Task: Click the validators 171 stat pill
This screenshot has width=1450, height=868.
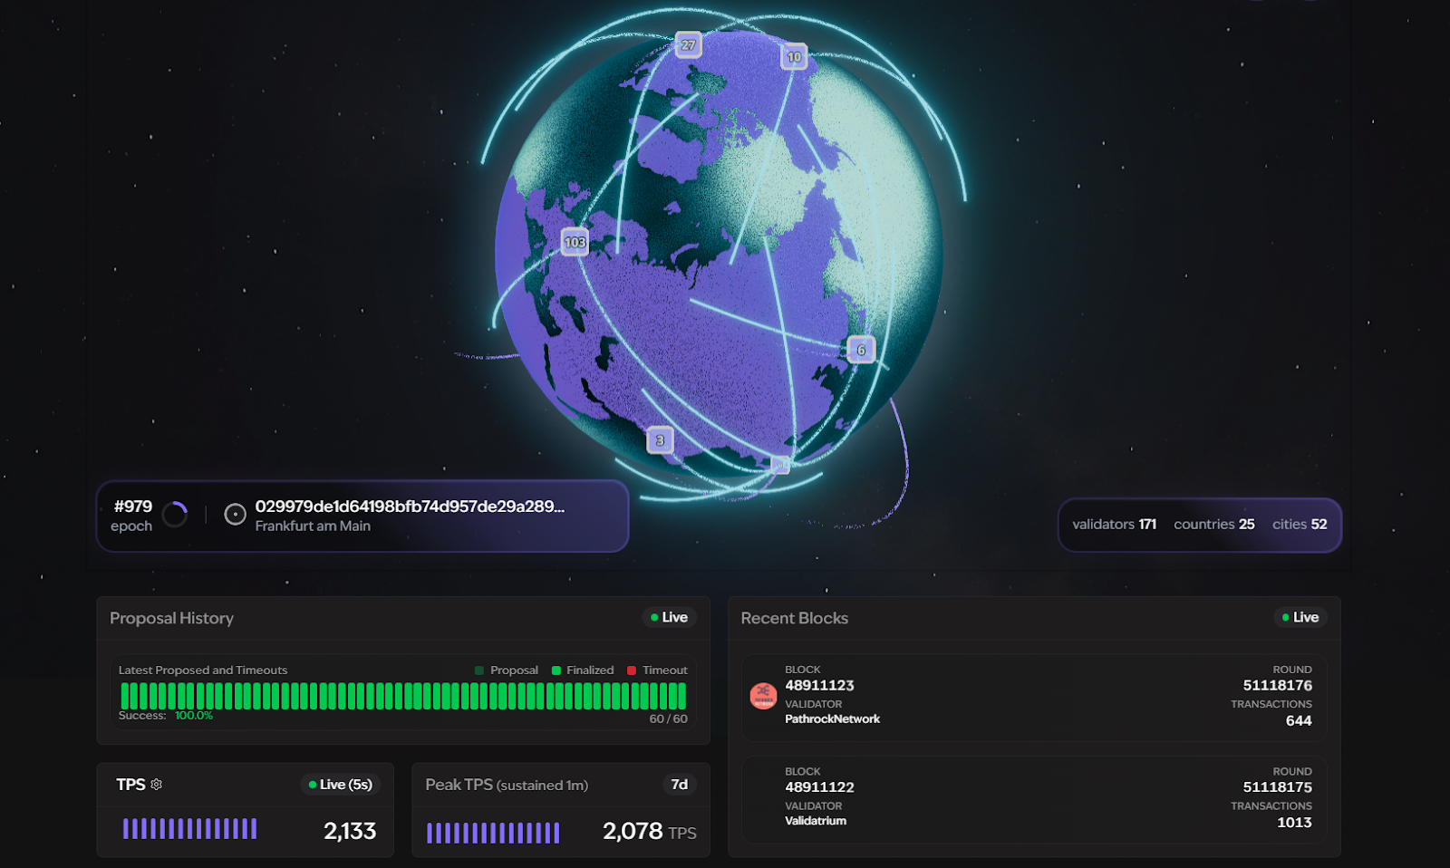Action: click(1114, 525)
